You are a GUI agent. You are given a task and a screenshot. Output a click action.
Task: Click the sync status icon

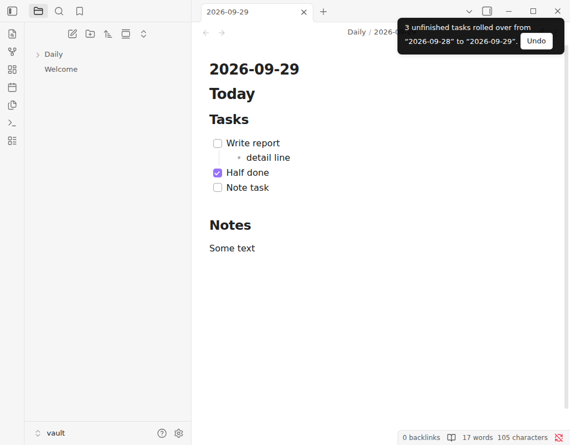559,438
